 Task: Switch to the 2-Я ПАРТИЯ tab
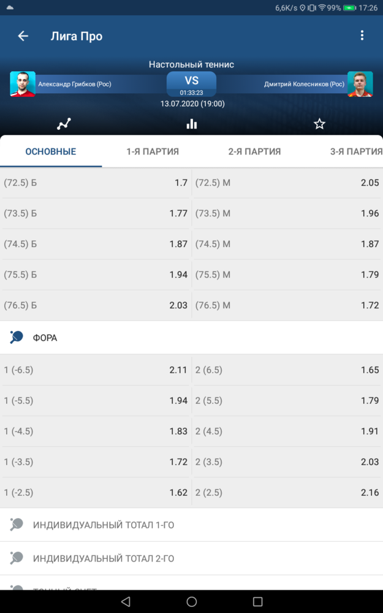(254, 151)
